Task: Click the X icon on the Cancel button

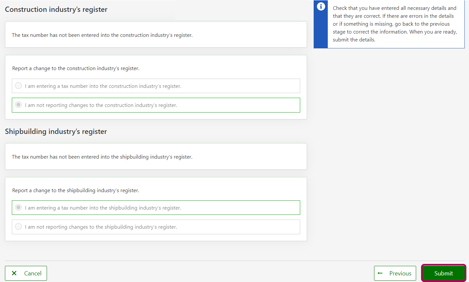Action: [x=14, y=273]
